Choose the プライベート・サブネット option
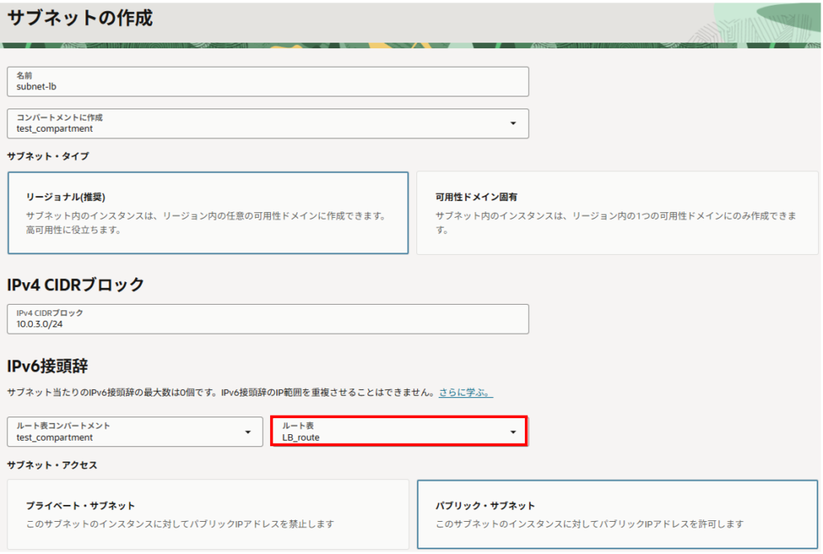 point(207,515)
